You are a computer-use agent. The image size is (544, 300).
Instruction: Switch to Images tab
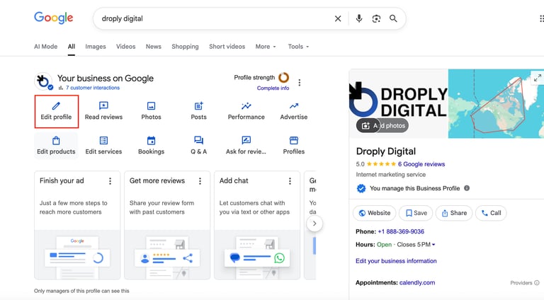96,47
